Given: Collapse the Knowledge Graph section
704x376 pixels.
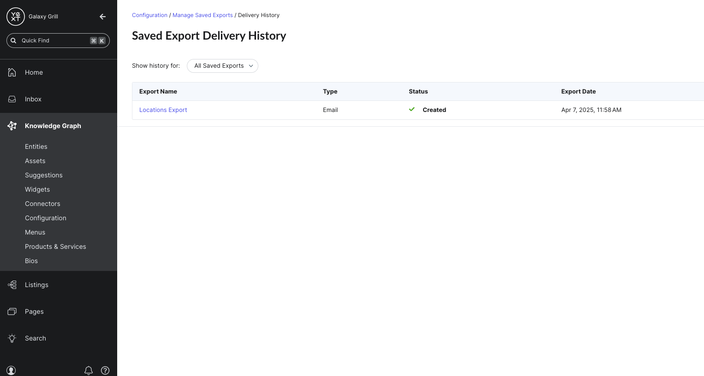Looking at the screenshot, I should click(53, 126).
